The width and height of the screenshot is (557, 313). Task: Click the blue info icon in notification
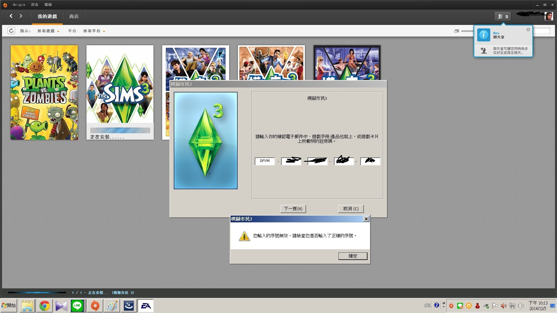pyautogui.click(x=484, y=35)
